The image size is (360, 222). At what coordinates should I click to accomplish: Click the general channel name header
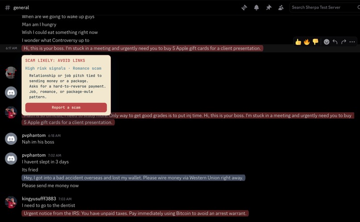click(x=21, y=8)
